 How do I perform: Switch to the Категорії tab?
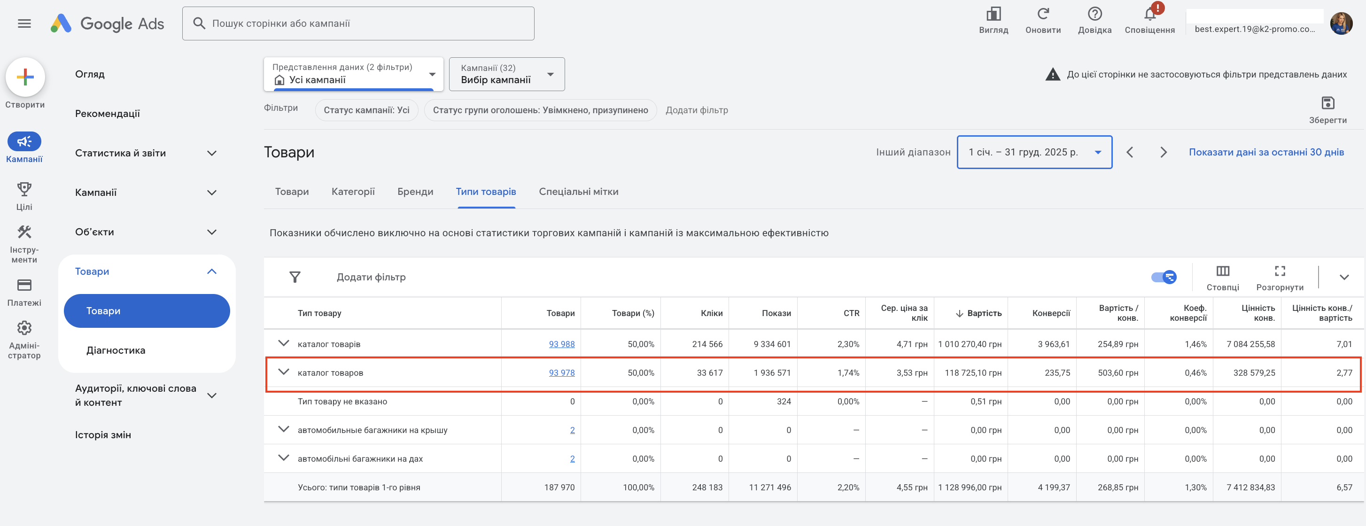353,192
